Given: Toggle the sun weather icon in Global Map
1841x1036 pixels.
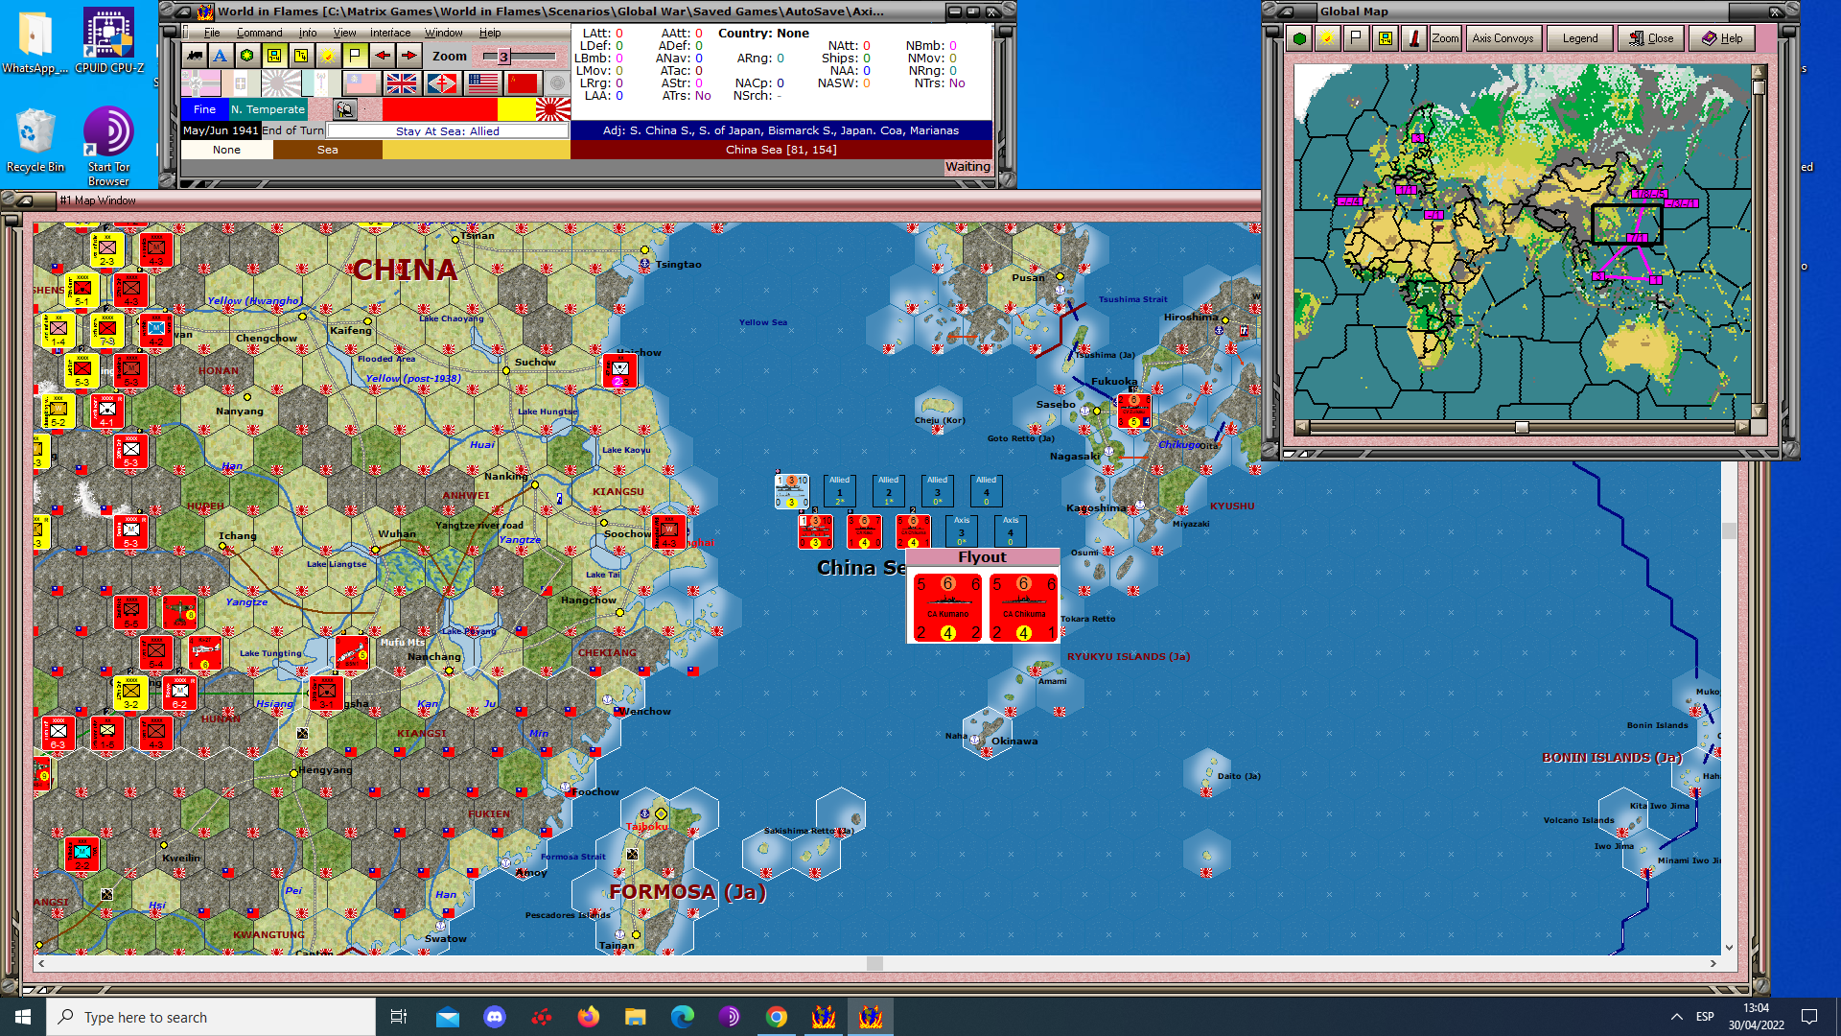Looking at the screenshot, I should click(x=1327, y=38).
